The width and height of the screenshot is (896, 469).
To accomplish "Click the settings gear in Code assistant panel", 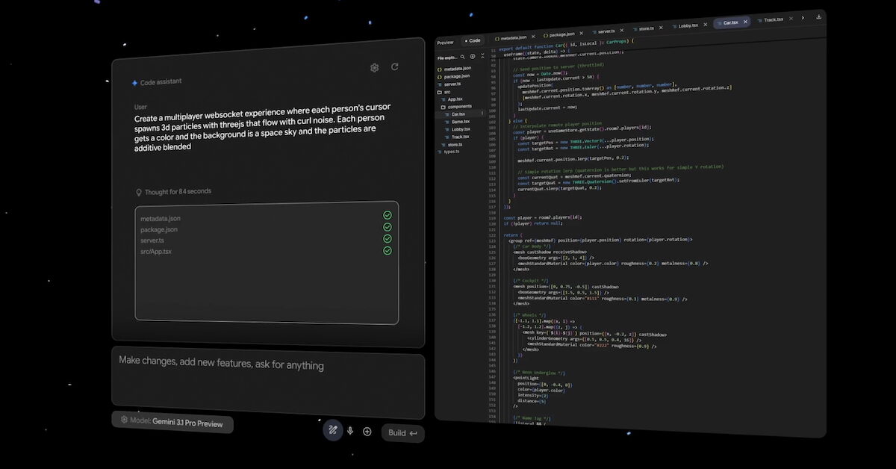I will pos(374,67).
